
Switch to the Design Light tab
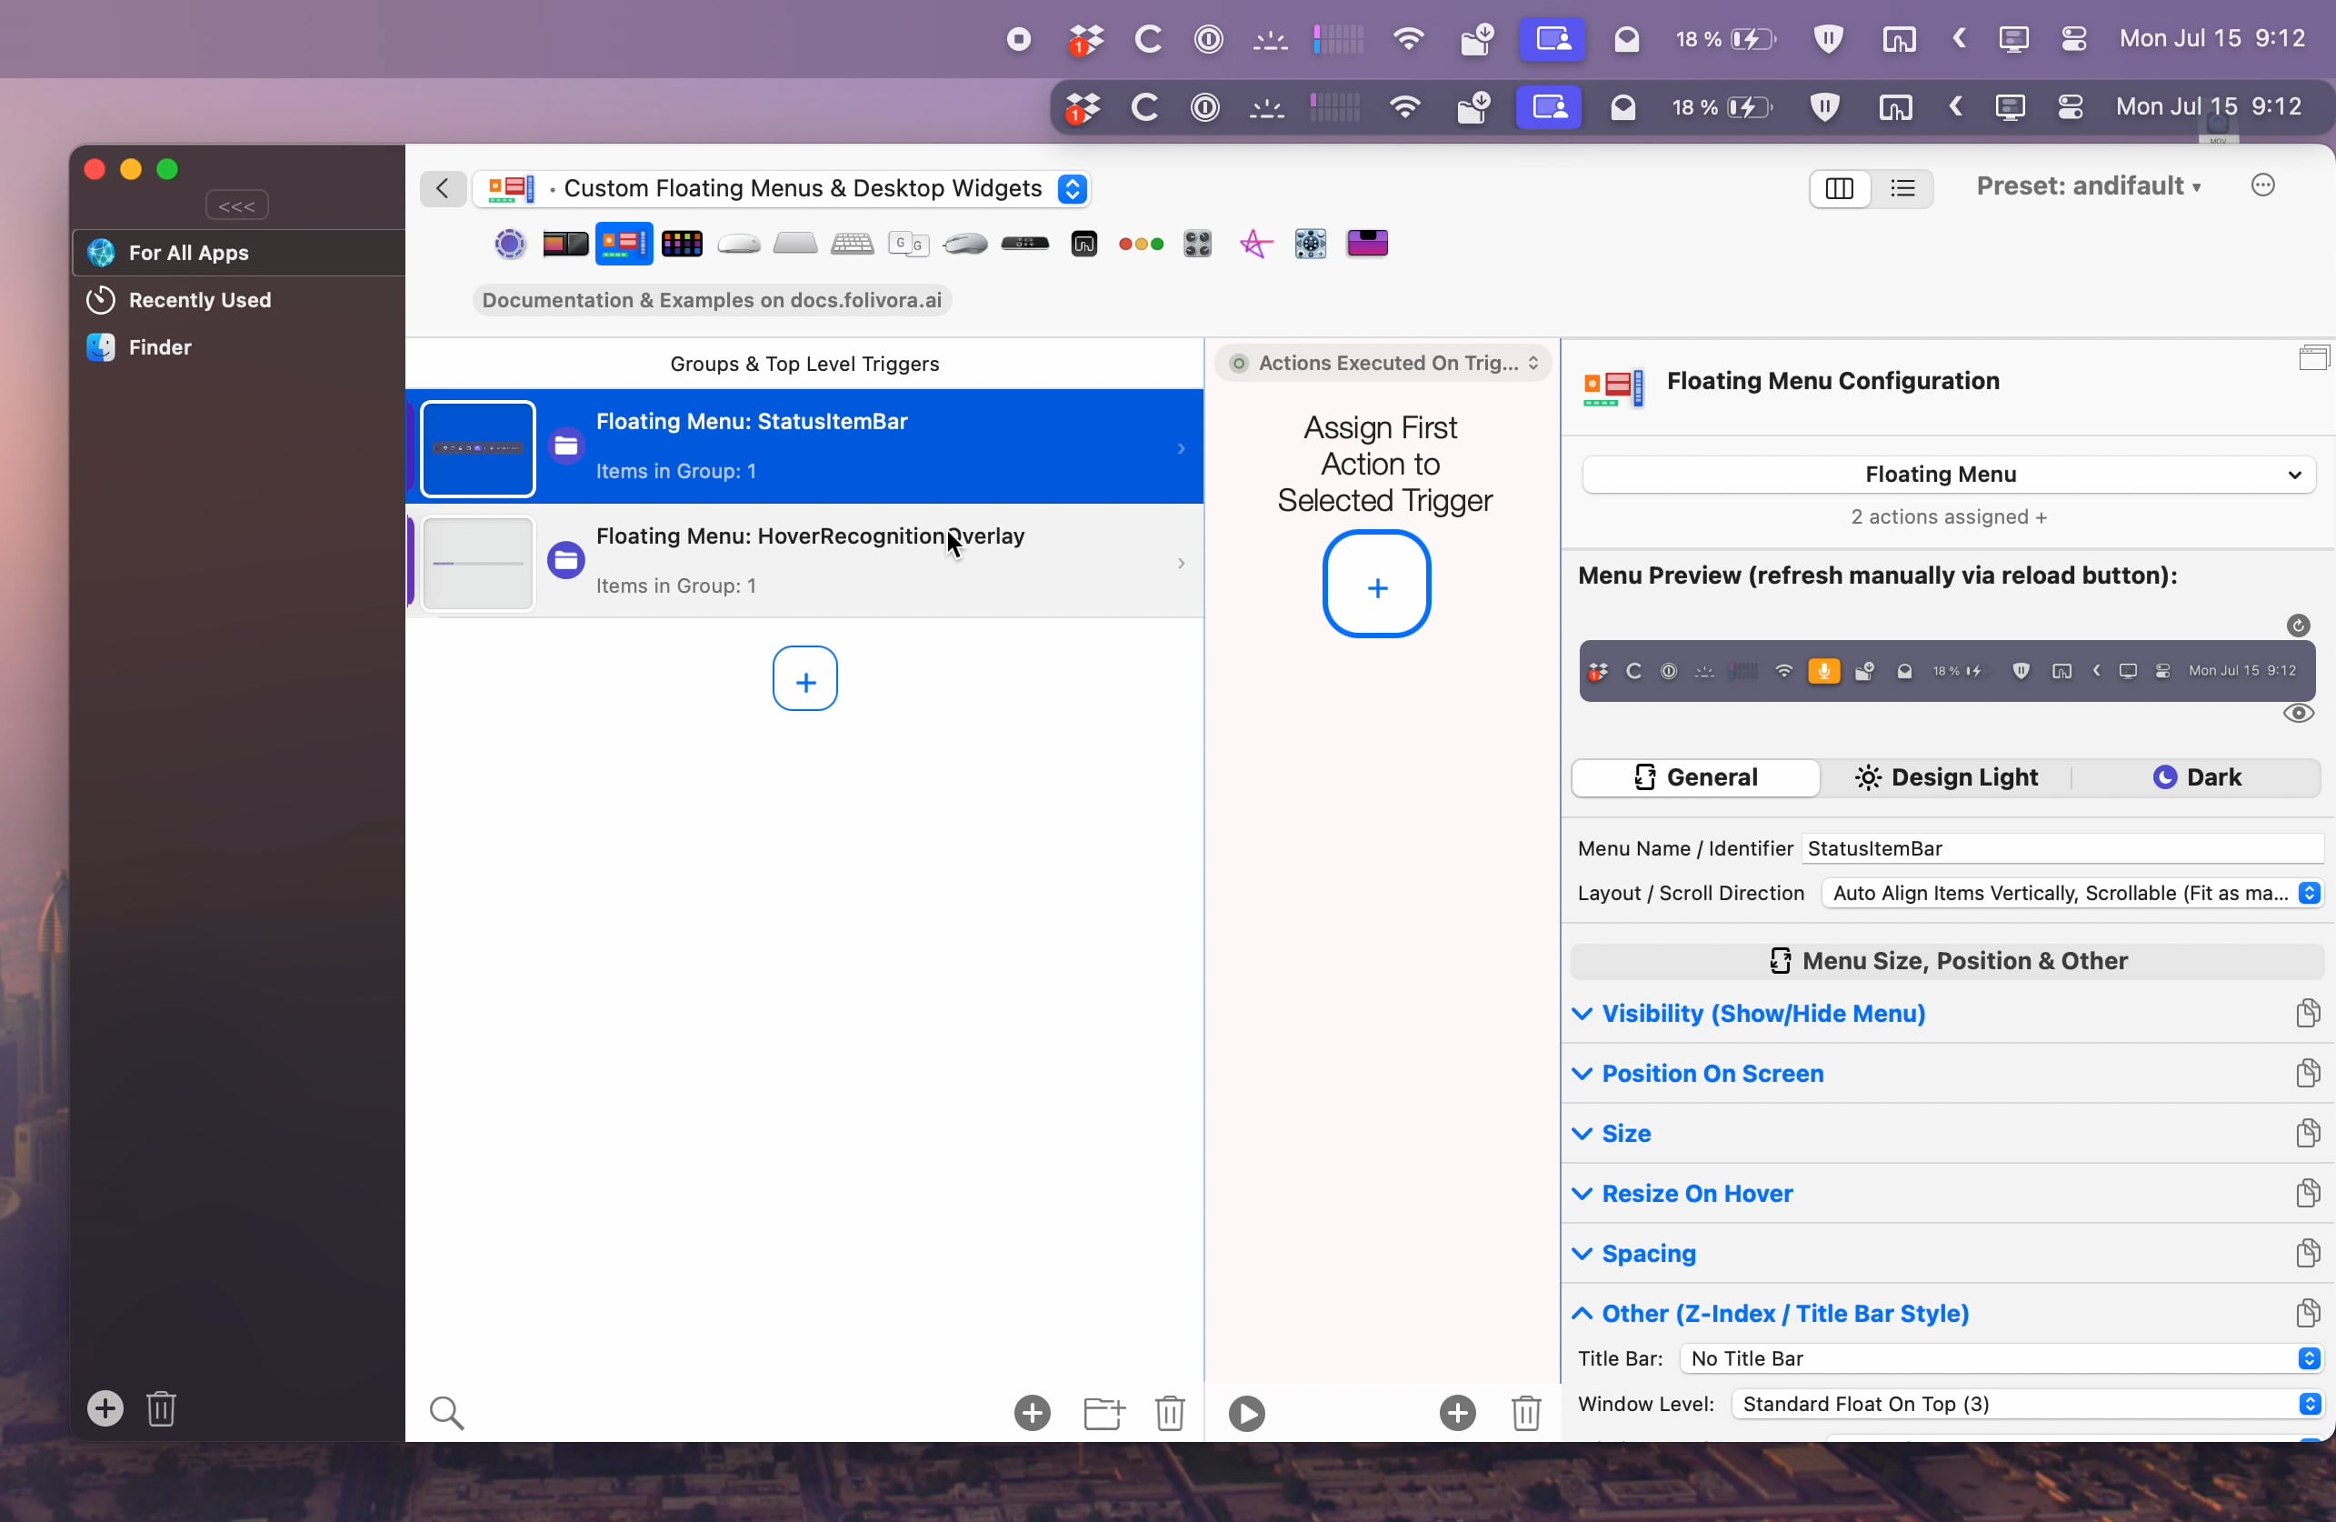coord(1946,777)
